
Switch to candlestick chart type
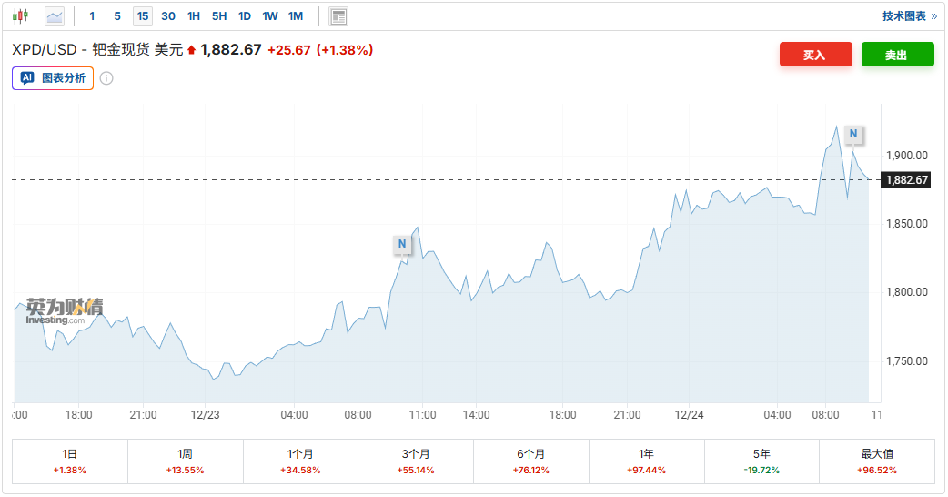[x=20, y=16]
